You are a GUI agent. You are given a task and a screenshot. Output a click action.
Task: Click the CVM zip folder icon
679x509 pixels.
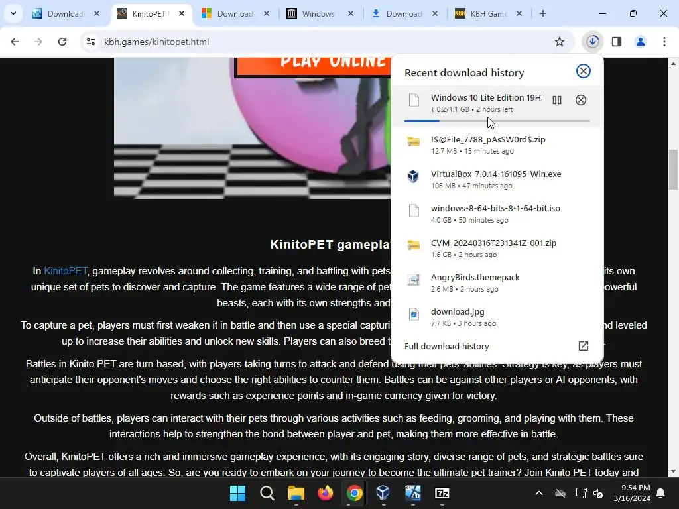pyautogui.click(x=414, y=245)
